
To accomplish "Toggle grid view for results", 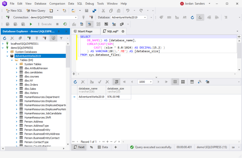I will [x=175, y=82].
